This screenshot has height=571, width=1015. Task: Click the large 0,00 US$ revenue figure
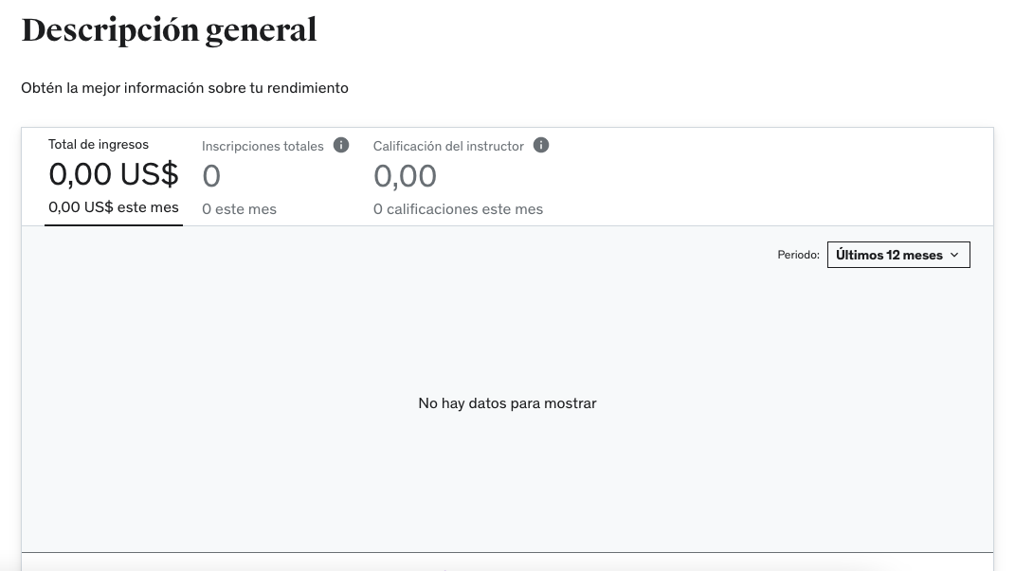click(114, 175)
